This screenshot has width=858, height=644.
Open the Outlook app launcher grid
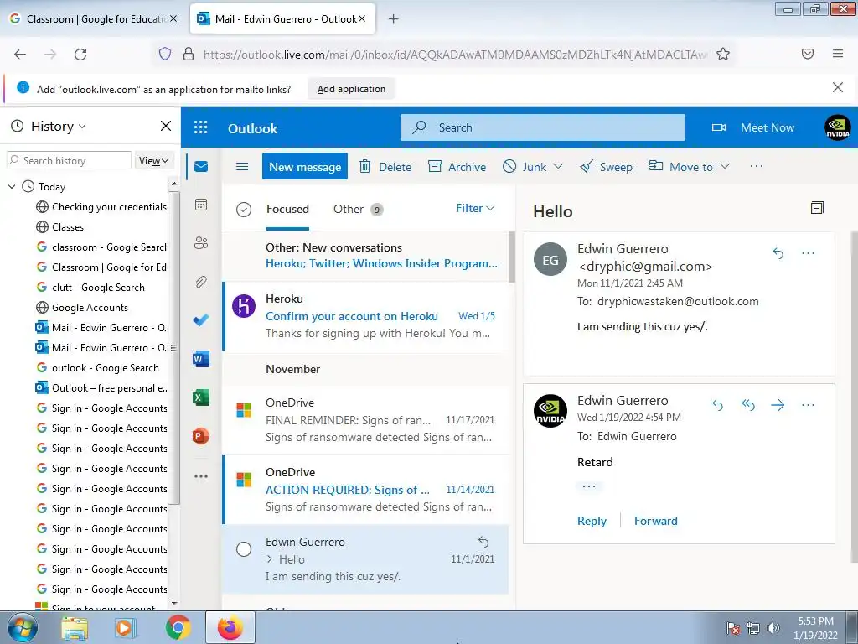coord(201,127)
